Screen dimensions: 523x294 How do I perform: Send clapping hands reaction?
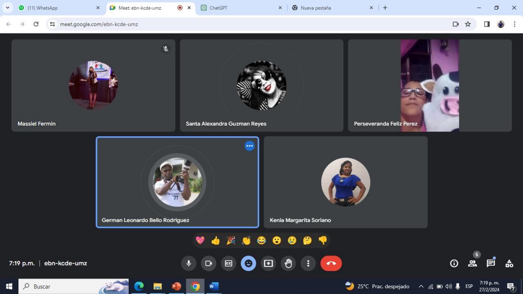click(246, 241)
